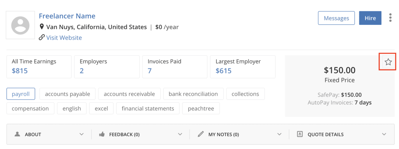Click the All Time Earnings stat card
The width and height of the screenshot is (399, 149).
point(39,67)
